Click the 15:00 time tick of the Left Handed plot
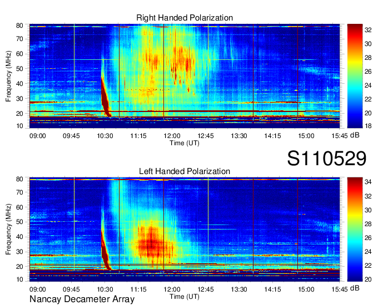 pyautogui.click(x=306, y=289)
